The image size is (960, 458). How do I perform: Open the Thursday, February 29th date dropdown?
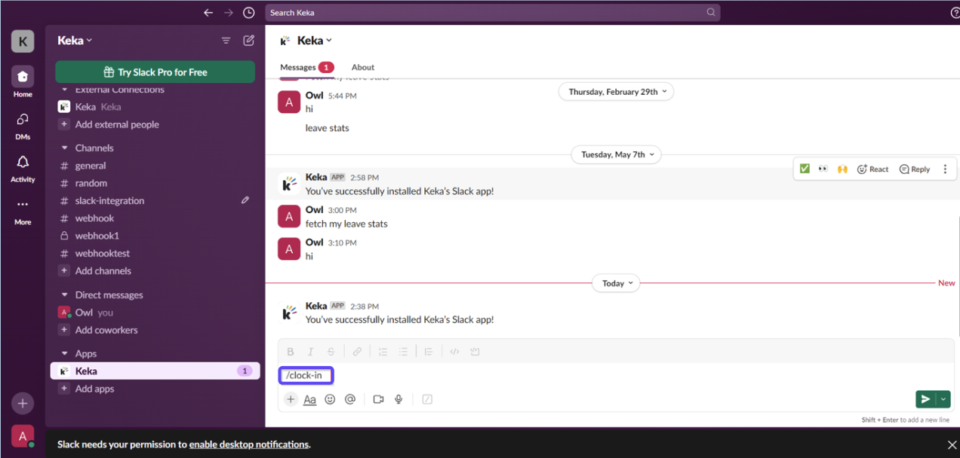pos(616,92)
